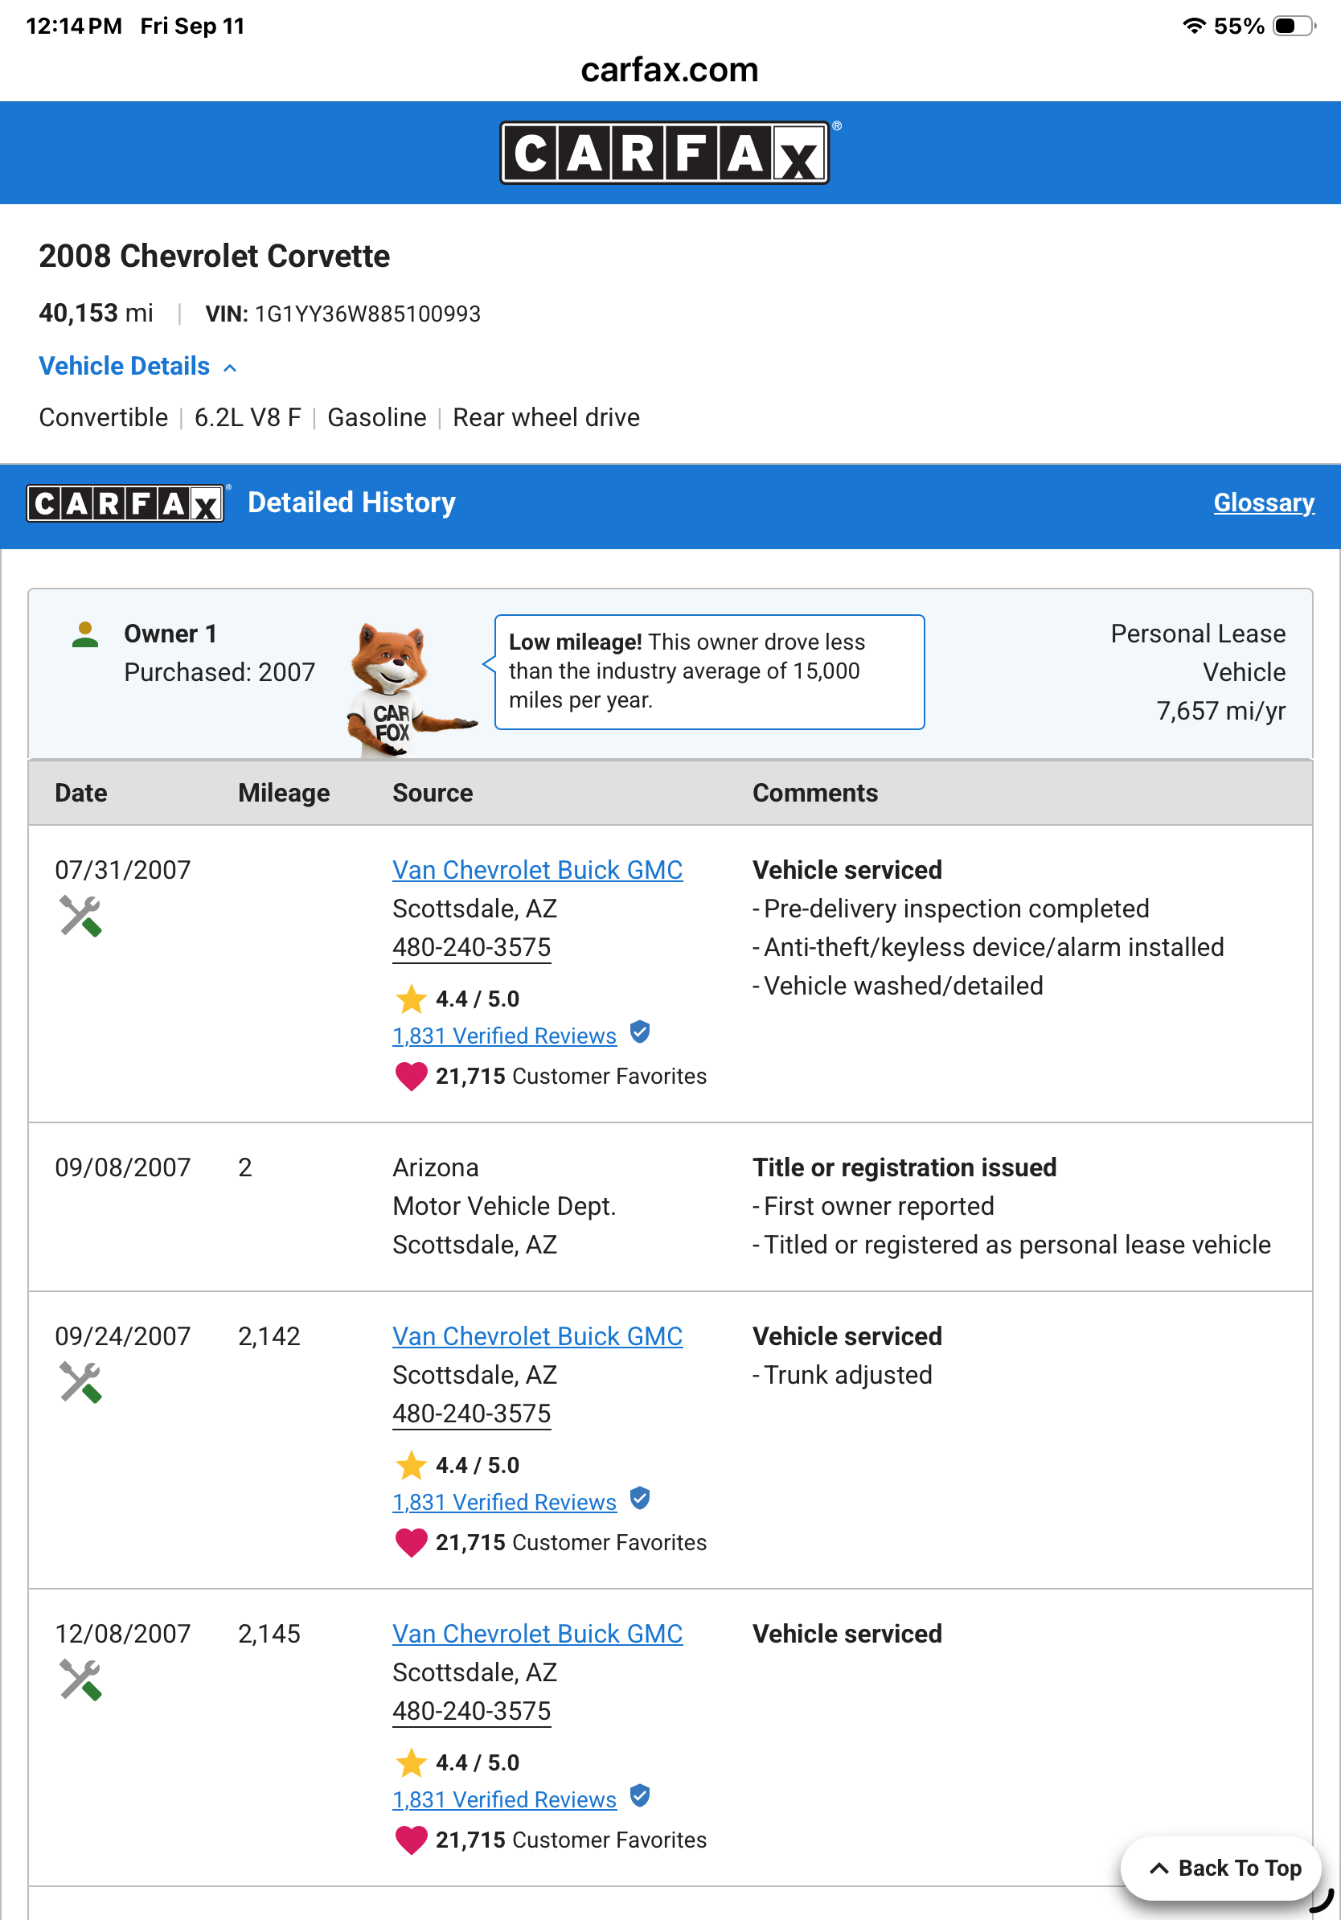Click service wrench icon under 12/08/2007
Screen dimensions: 1341x1920
[80, 1680]
